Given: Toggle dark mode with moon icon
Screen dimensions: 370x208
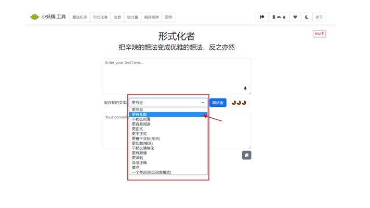Looking at the screenshot, I should (x=307, y=17).
